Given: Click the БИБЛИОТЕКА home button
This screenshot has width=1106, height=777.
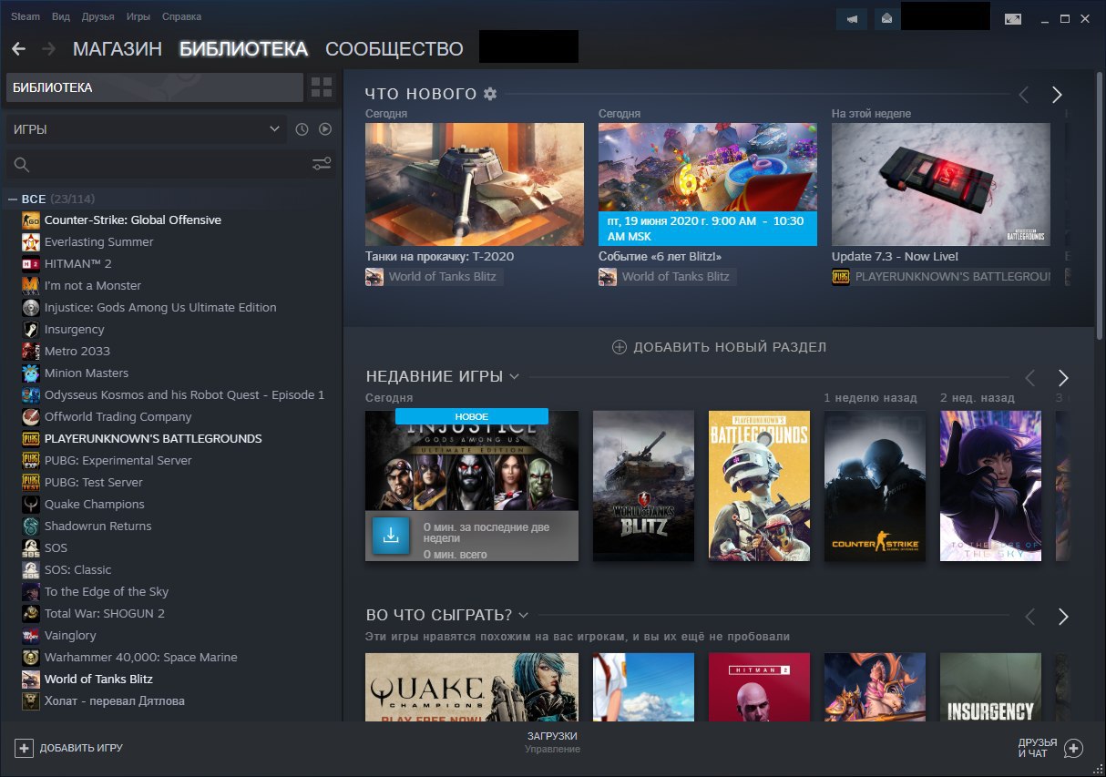Looking at the screenshot, I should coord(155,87).
